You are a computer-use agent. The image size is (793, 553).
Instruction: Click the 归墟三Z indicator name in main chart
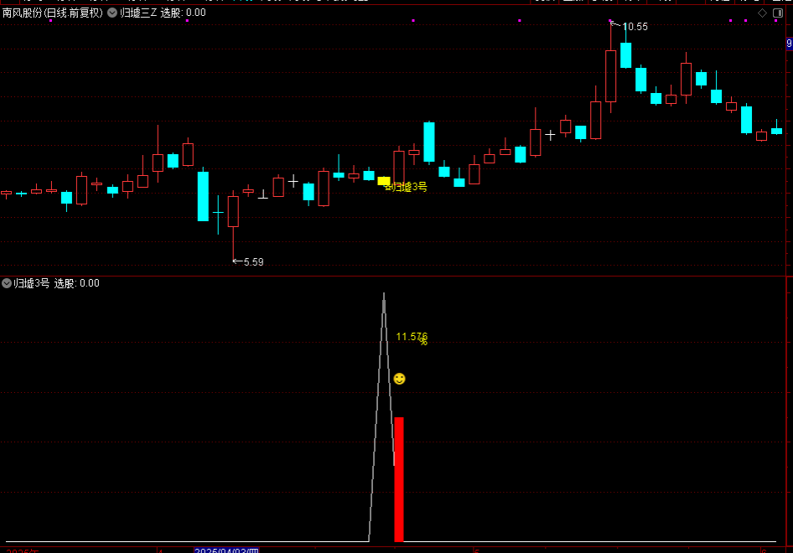click(138, 13)
